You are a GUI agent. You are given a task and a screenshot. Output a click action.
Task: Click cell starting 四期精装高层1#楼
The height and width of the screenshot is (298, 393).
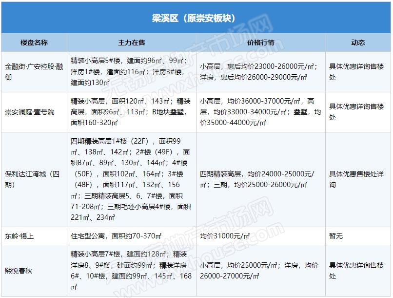131,179
